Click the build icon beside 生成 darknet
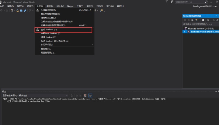Viewport: 219px width, 125px height. click(38, 30)
